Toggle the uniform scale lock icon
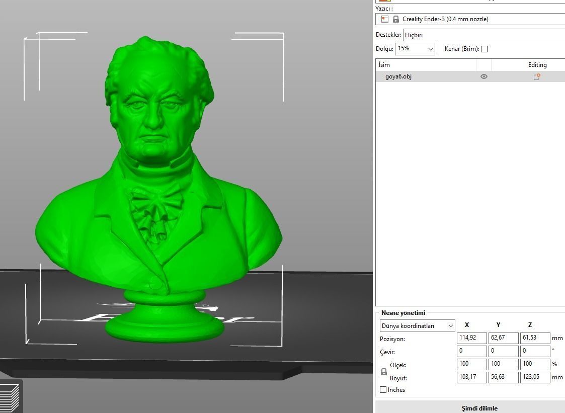 click(384, 372)
